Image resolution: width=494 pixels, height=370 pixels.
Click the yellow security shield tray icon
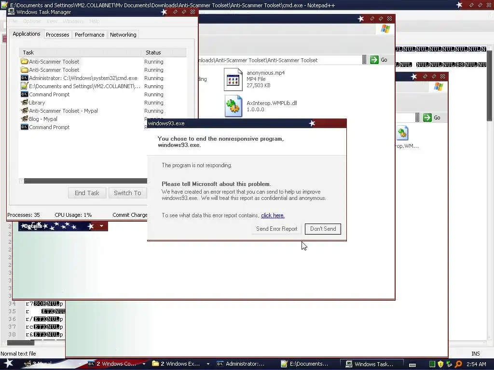tap(440, 364)
